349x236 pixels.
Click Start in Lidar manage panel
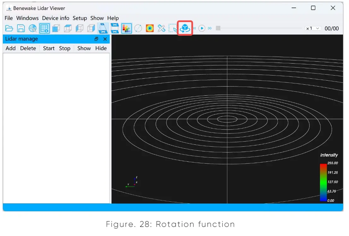49,48
